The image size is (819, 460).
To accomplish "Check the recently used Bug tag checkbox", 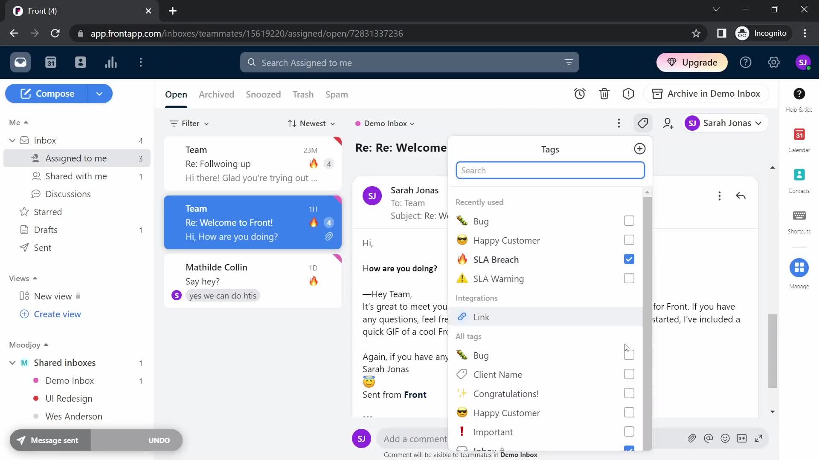I will point(629,221).
